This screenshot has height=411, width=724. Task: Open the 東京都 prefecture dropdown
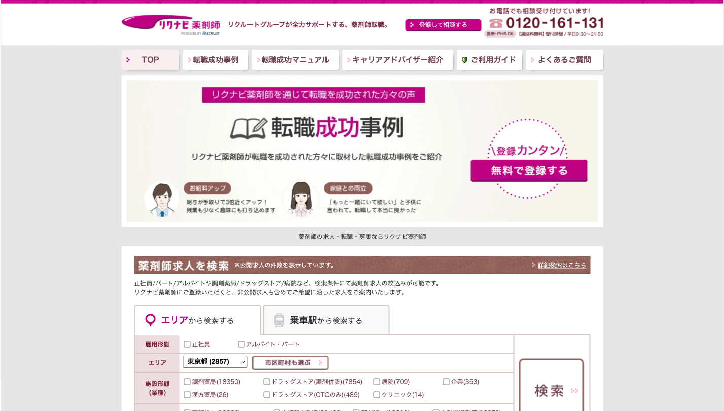[215, 362]
